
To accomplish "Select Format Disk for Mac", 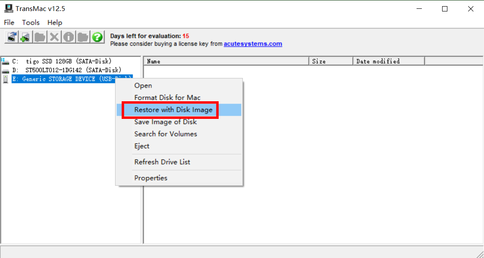I will pos(179,98).
